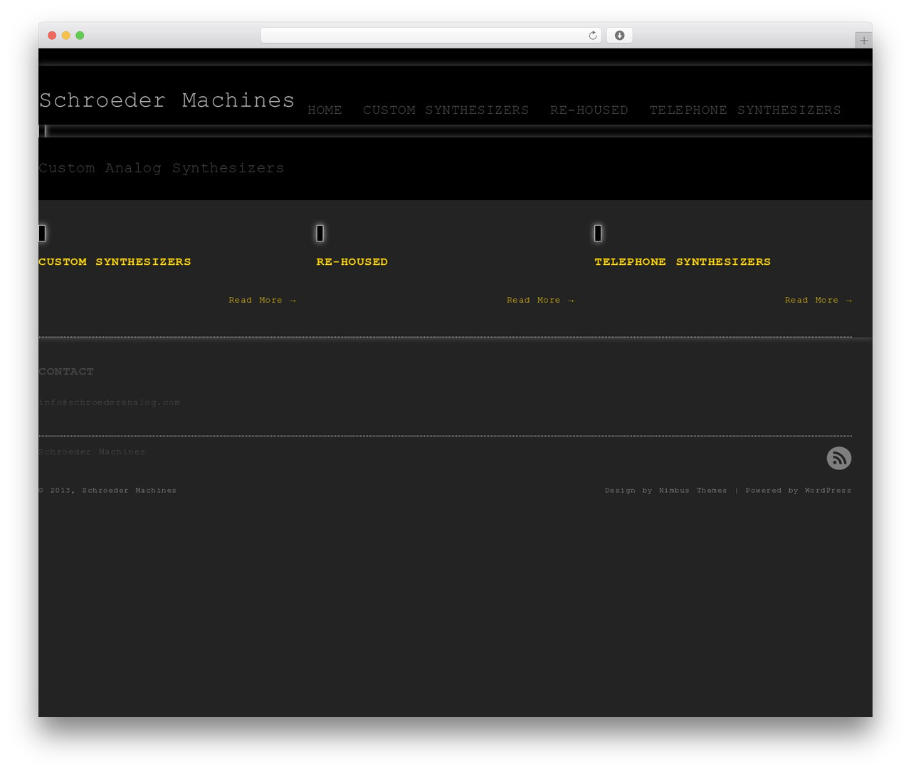Open Custom Synthesizers in the navigation bar

point(446,110)
